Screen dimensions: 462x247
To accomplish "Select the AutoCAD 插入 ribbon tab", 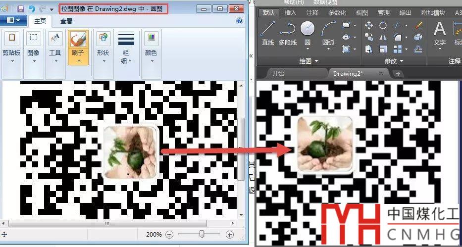I will point(291,13).
